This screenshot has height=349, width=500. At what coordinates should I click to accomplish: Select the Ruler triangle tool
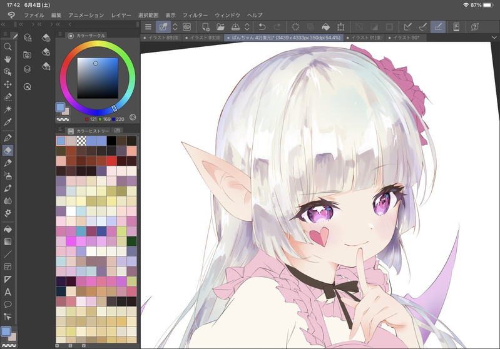coord(8,280)
